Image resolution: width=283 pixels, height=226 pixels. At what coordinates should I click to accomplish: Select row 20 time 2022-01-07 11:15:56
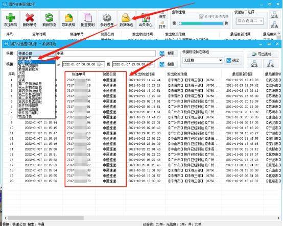[x=41, y=181]
